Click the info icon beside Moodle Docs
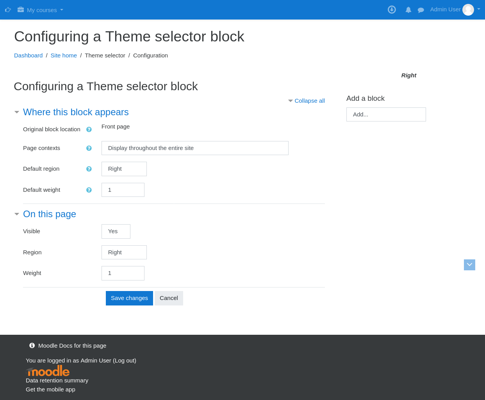This screenshot has height=400, width=485. pos(32,345)
